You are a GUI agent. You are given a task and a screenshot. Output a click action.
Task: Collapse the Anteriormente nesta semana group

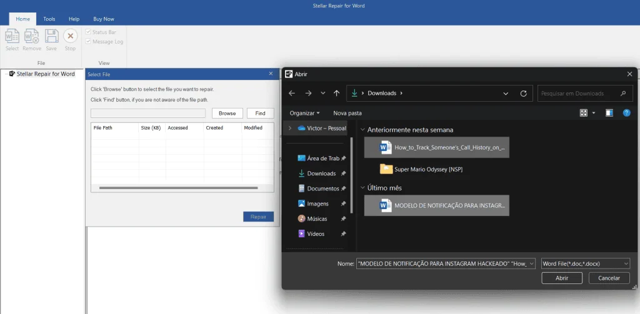[x=363, y=130]
